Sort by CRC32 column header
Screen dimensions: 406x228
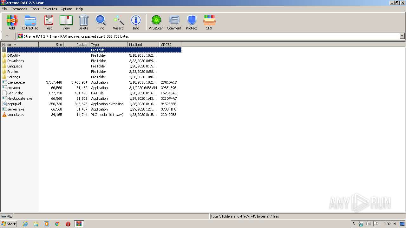pyautogui.click(x=170, y=45)
